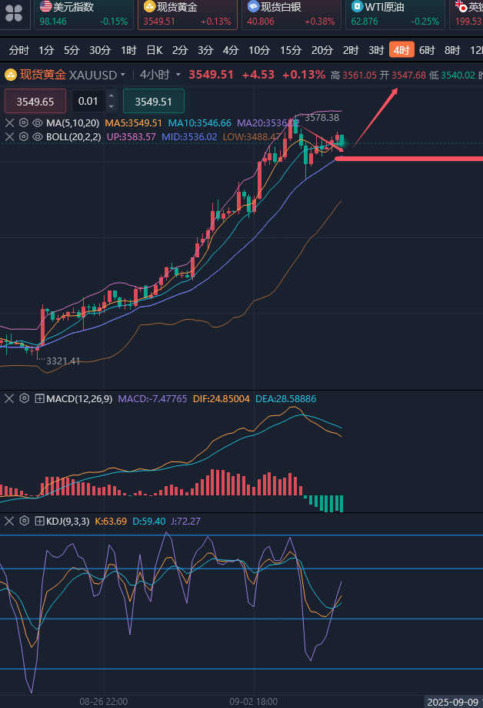Switch to the 10分 timeframe tab
483x708 pixels.
tap(259, 50)
